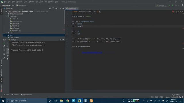
Task: Open the Edit menu
Action: 9,2
